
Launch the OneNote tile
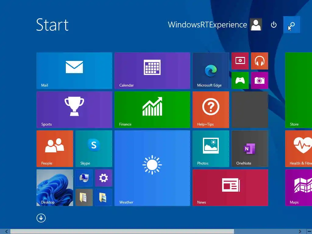point(250,149)
